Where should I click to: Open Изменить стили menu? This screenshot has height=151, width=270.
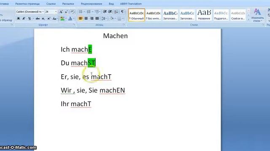pos(257,15)
